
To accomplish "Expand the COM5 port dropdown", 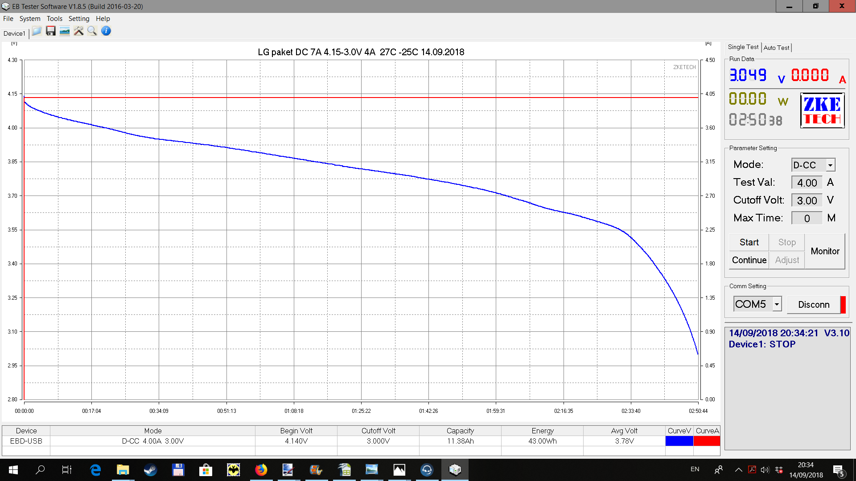I will pos(777,304).
